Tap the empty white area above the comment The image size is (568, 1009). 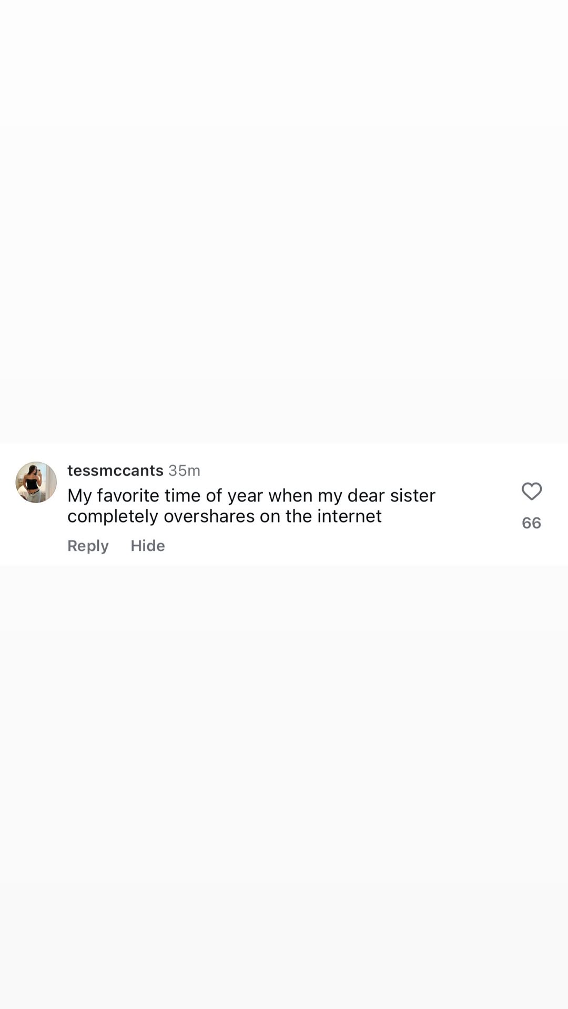(x=284, y=221)
